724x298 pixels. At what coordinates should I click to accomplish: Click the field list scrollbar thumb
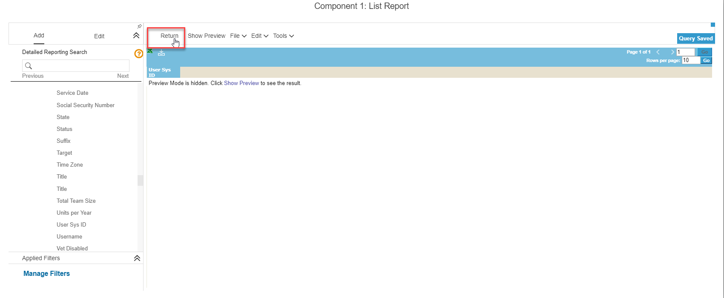click(x=140, y=180)
